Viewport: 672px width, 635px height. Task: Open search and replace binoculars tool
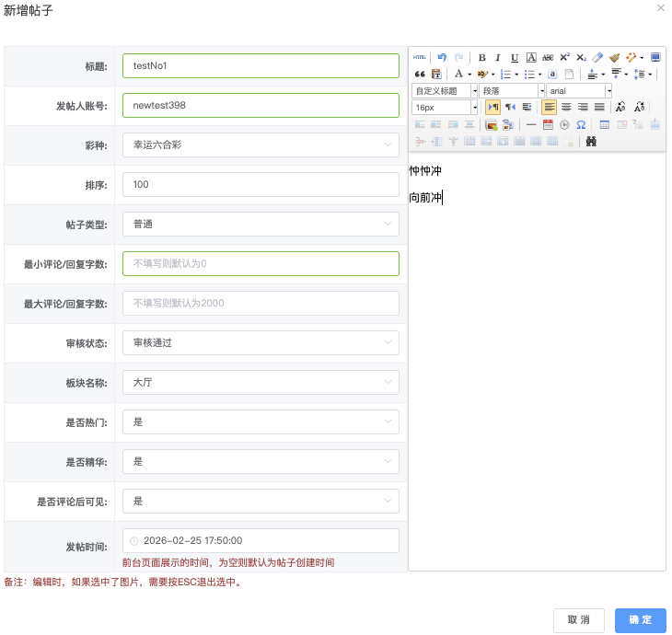[x=591, y=142]
